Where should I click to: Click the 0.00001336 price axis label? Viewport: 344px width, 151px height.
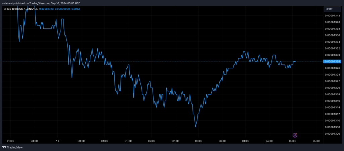point(332,35)
